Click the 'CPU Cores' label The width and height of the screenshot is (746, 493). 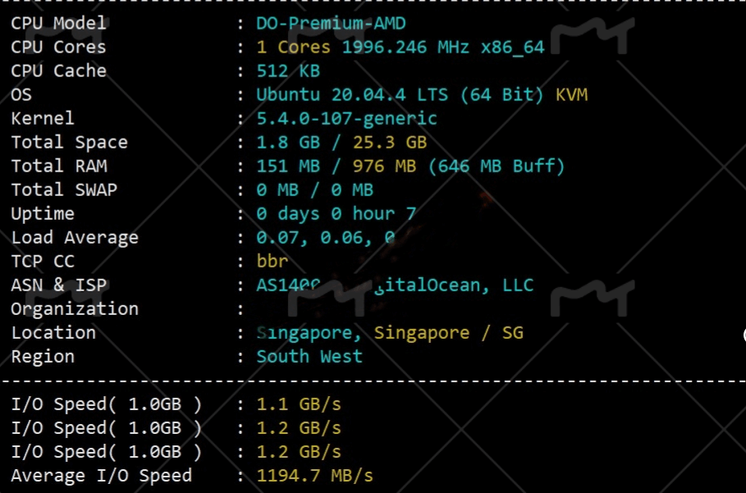pyautogui.click(x=58, y=47)
